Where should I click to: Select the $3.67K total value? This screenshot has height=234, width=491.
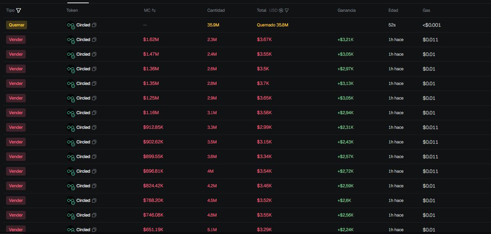click(x=264, y=40)
